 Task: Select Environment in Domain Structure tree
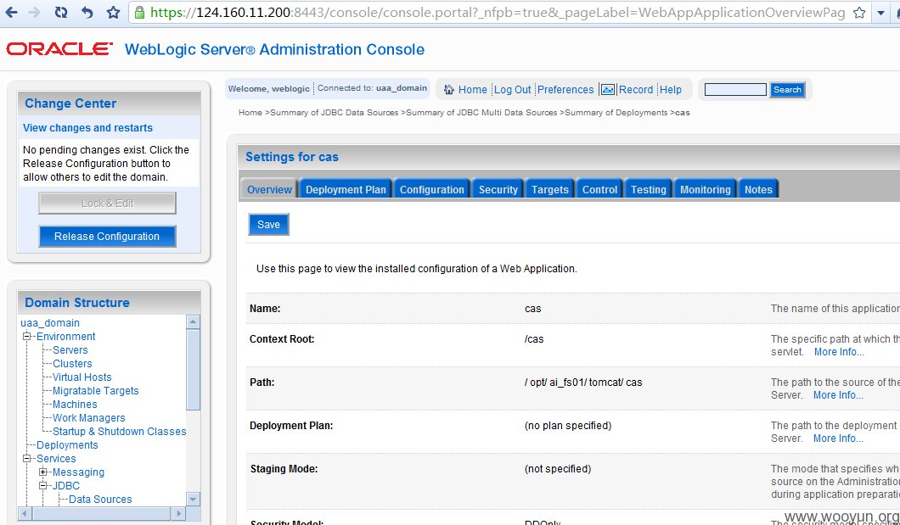(66, 337)
